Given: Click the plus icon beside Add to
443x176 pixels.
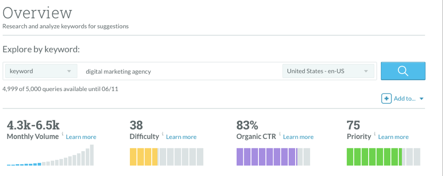Looking at the screenshot, I should tap(386, 99).
